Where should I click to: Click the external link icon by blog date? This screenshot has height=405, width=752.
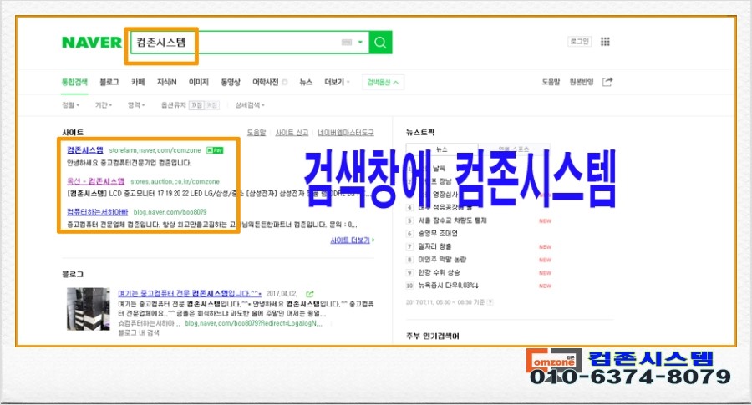[x=310, y=294]
